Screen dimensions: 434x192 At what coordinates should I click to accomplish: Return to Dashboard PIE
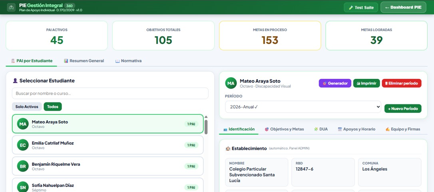[403, 8]
